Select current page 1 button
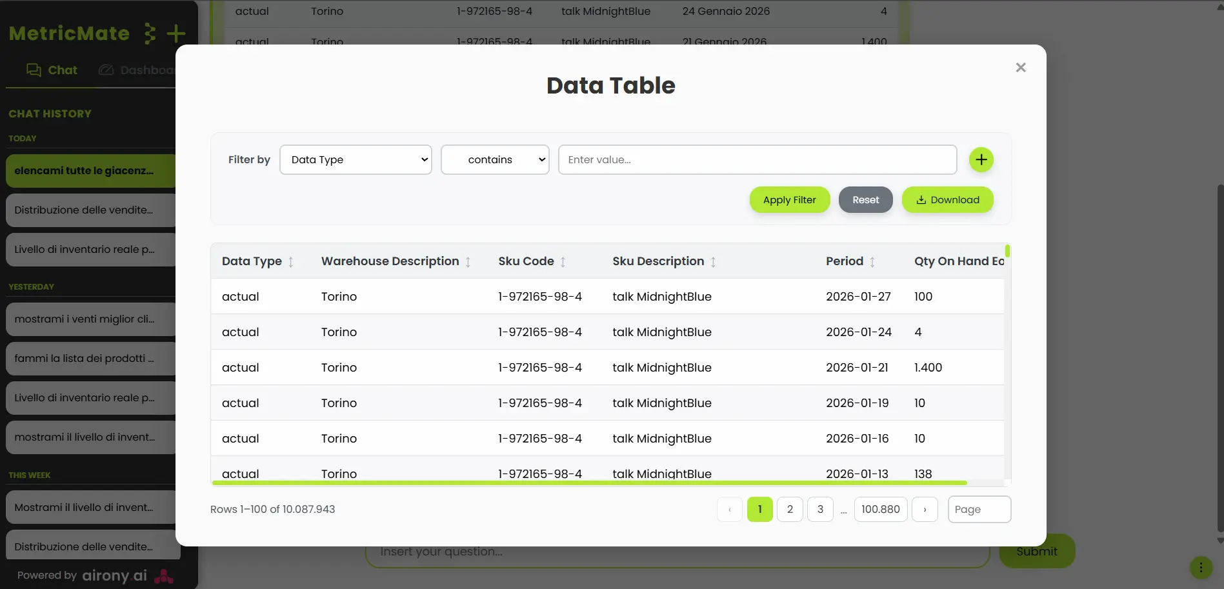 point(759,509)
